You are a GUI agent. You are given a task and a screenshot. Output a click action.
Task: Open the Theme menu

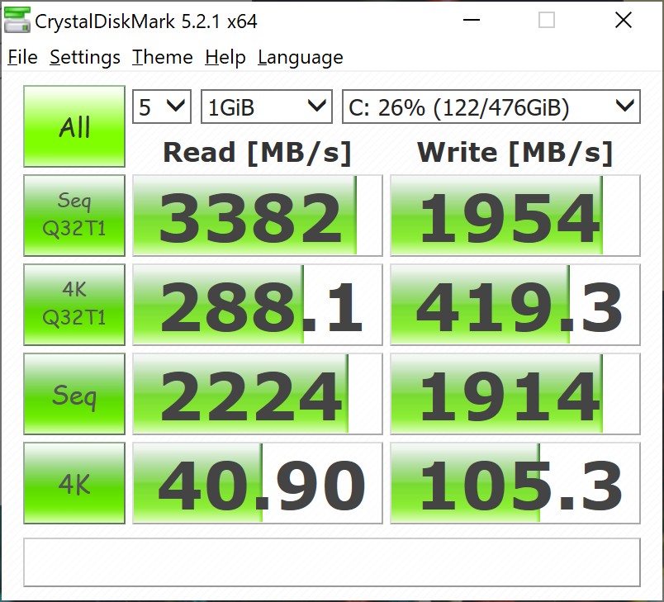pyautogui.click(x=162, y=57)
